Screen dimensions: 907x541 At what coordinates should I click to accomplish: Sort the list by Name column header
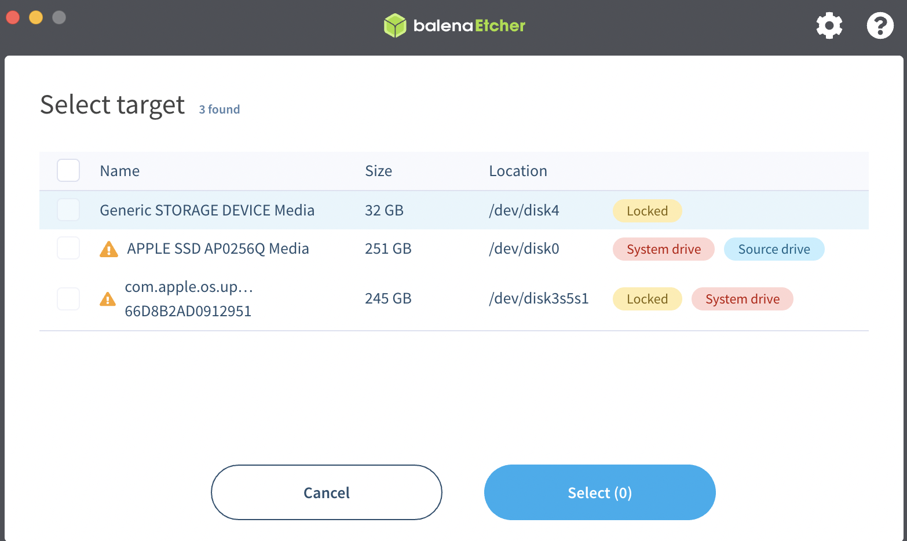(120, 171)
